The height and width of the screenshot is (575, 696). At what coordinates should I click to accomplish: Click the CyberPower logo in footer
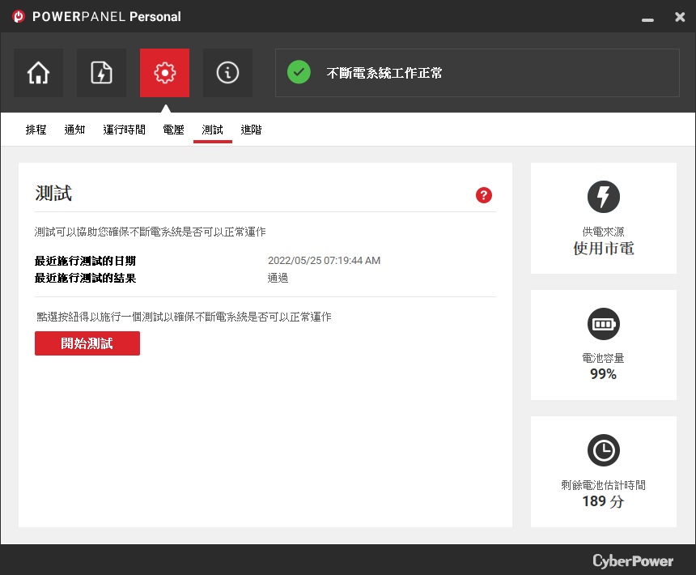tap(633, 560)
